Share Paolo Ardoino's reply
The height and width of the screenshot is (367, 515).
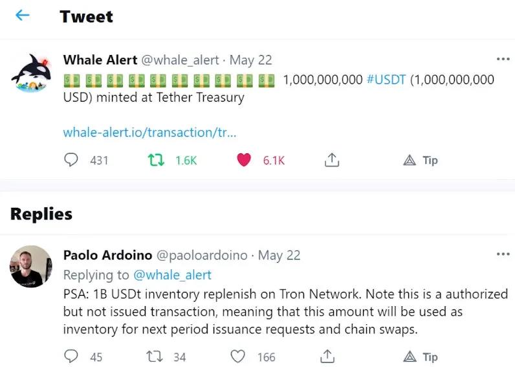327,356
